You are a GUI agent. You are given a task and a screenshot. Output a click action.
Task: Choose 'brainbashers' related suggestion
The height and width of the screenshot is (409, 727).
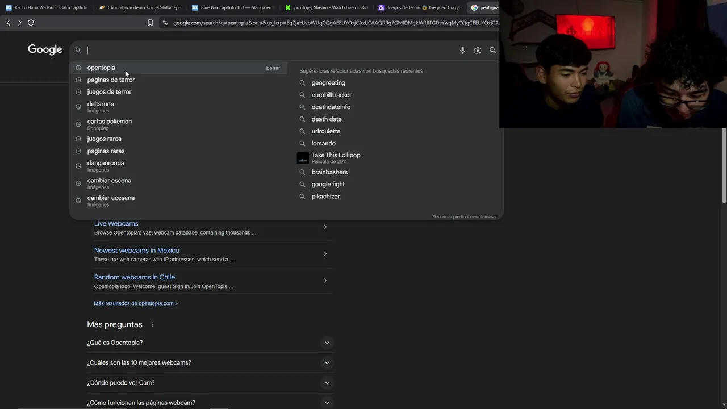pos(329,172)
